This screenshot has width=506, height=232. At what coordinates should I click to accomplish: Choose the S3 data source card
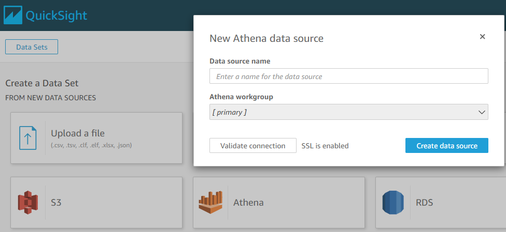click(96, 203)
